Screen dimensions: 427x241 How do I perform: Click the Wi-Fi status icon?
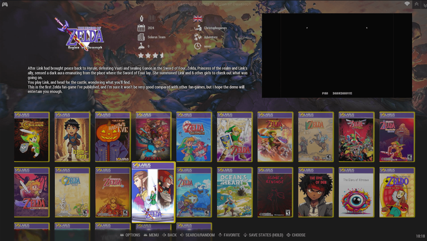click(407, 4)
